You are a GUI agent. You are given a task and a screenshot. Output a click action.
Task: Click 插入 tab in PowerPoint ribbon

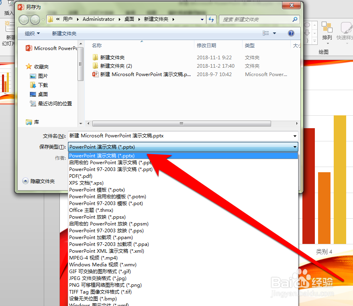(x=9, y=13)
